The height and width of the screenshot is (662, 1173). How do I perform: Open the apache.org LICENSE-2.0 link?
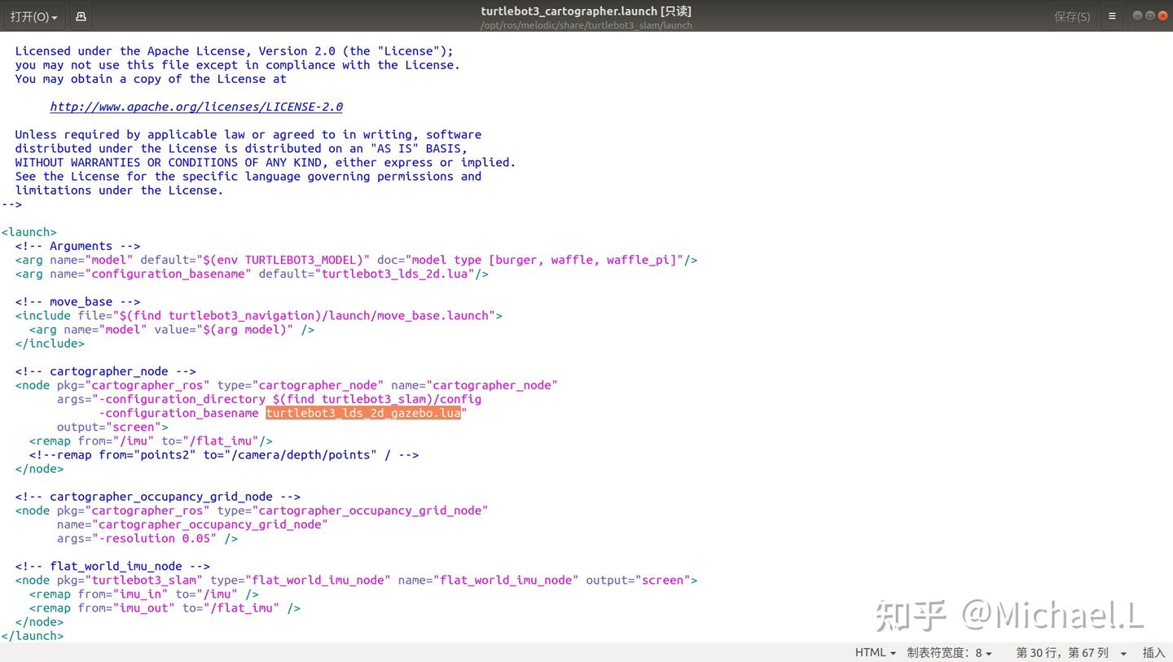coord(196,107)
